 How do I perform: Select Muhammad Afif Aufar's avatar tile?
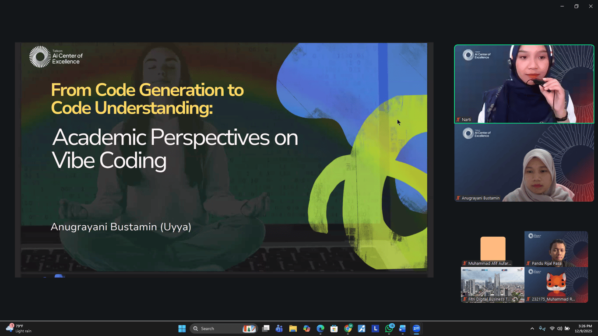pyautogui.click(x=492, y=249)
